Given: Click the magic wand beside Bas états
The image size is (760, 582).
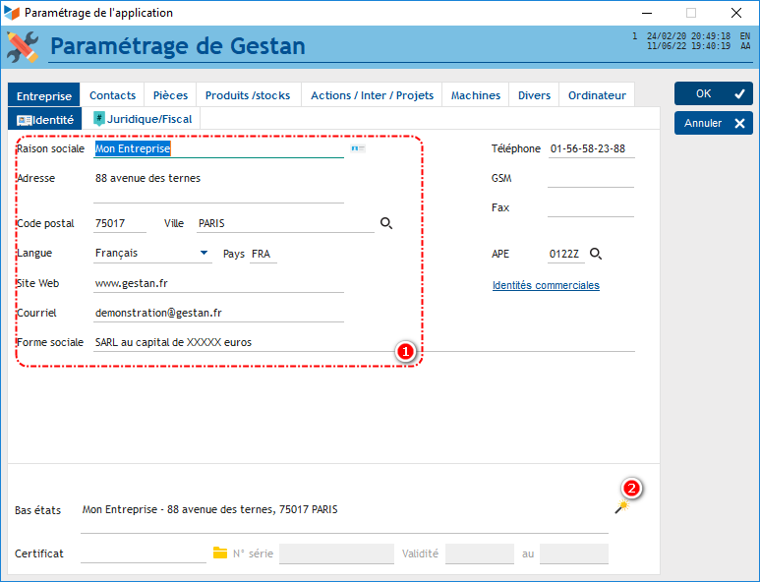Looking at the screenshot, I should (620, 507).
